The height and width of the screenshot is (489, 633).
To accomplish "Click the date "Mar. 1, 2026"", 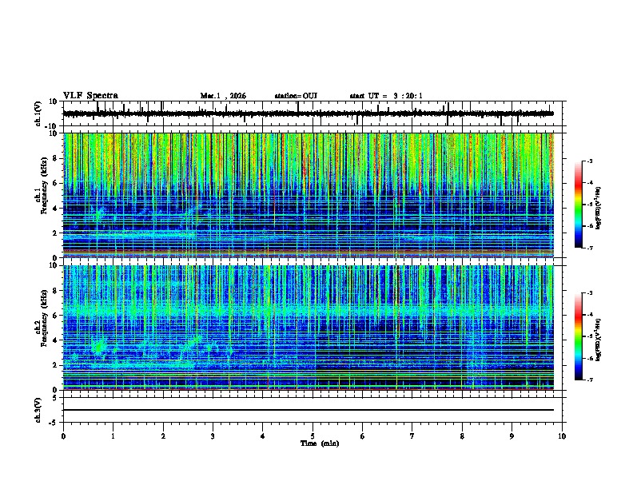I will [x=223, y=96].
